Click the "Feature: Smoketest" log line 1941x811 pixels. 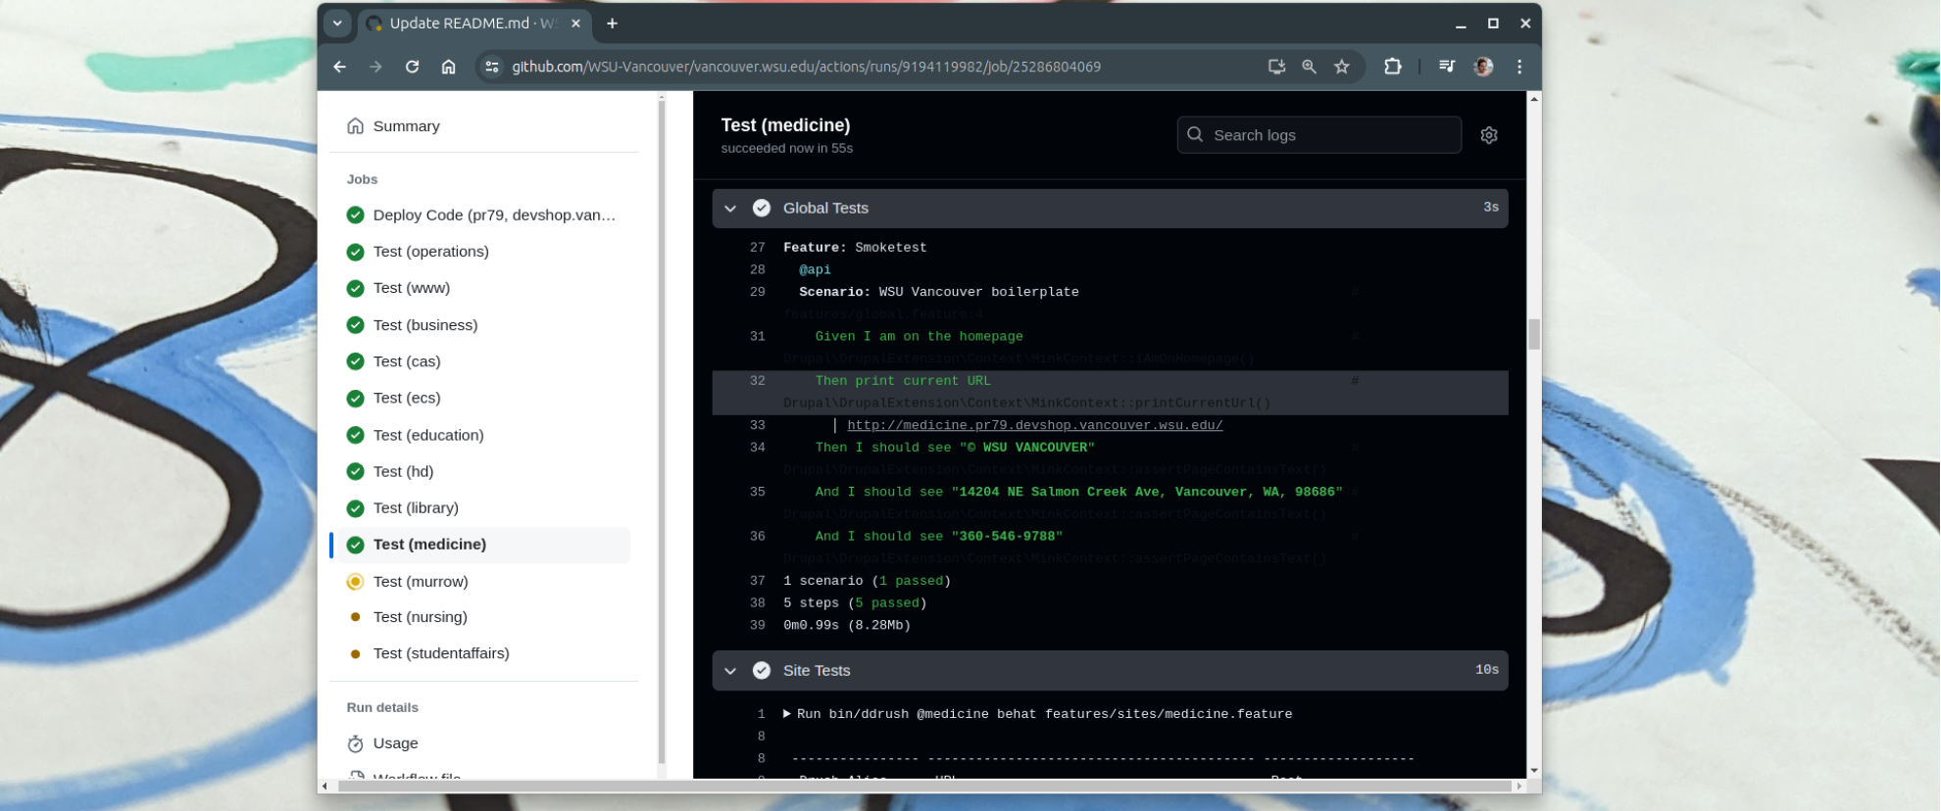[855, 248]
